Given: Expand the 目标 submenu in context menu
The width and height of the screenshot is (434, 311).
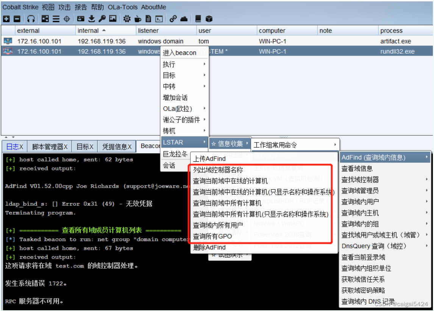Looking at the screenshot, I should coord(184,75).
